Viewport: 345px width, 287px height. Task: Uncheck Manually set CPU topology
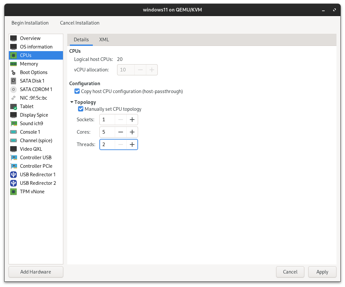[x=81, y=109]
